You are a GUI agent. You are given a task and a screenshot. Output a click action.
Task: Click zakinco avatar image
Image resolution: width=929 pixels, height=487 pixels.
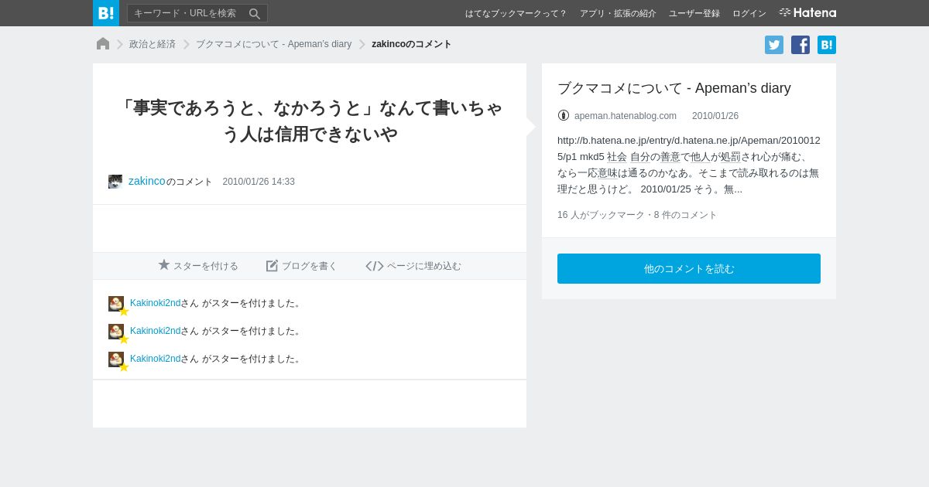[x=115, y=182]
